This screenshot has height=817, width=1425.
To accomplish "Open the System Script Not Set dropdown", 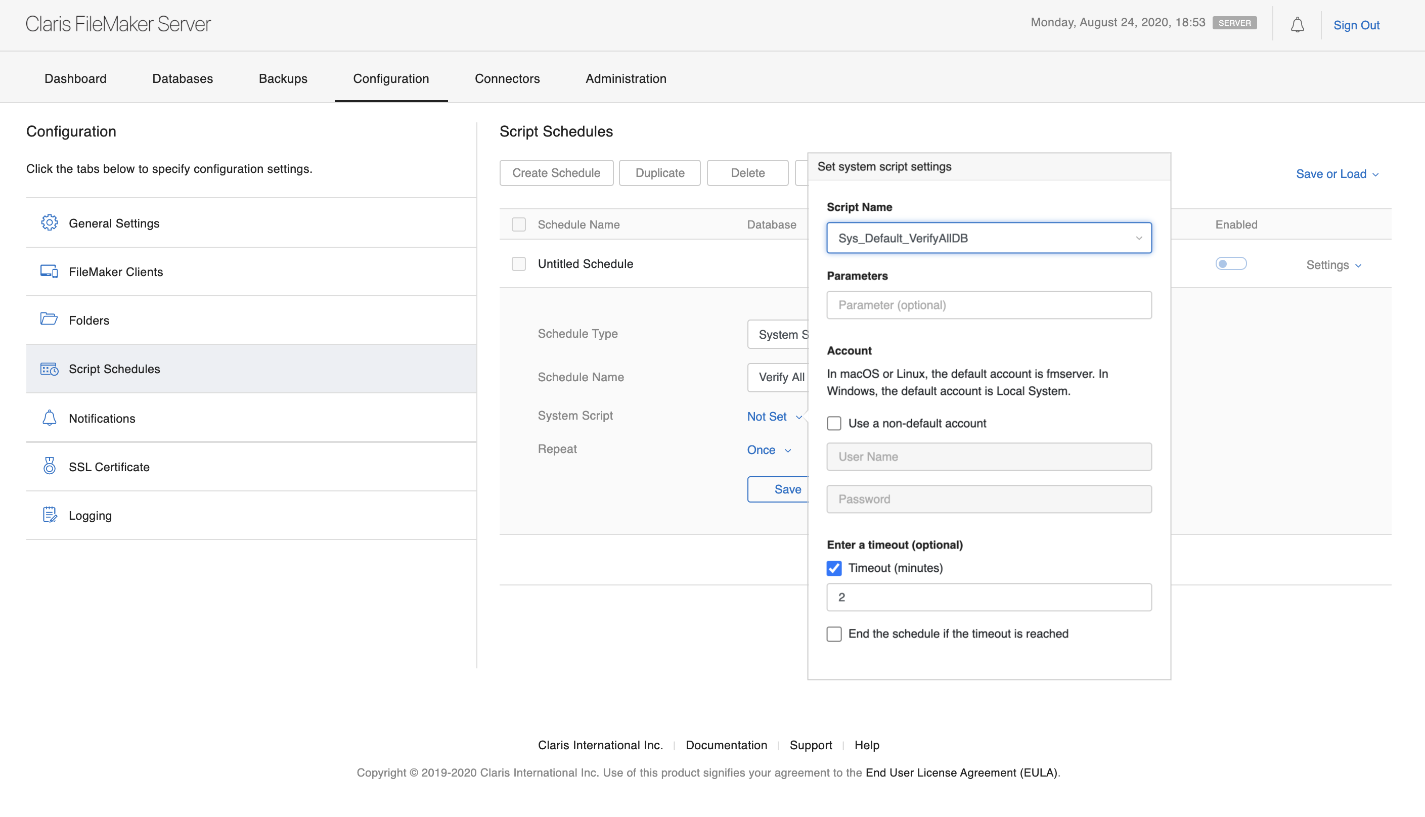I will coord(774,417).
